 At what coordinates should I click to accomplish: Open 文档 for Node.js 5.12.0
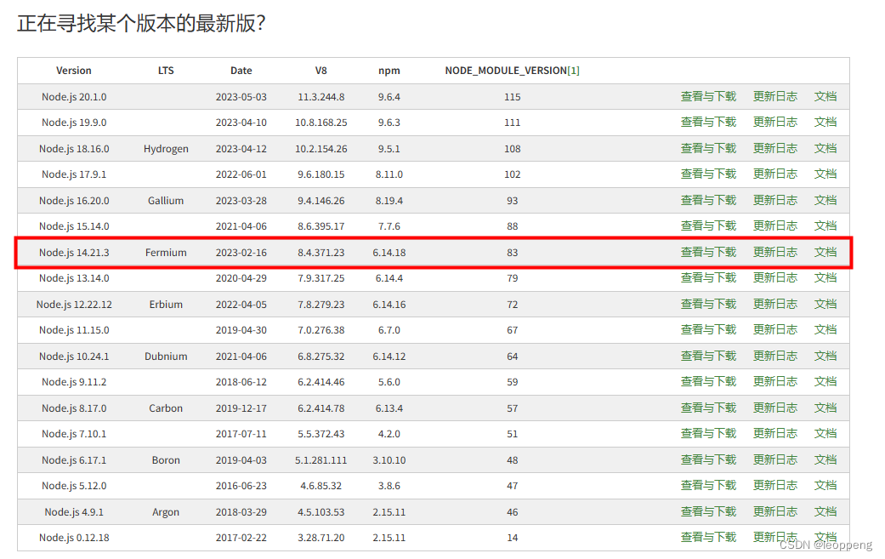tap(825, 486)
